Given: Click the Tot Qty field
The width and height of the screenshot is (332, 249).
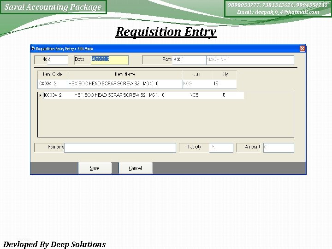Looking at the screenshot, I should (x=221, y=148).
